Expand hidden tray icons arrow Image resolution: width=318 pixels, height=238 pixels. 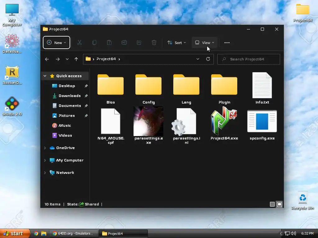[x=281, y=234]
